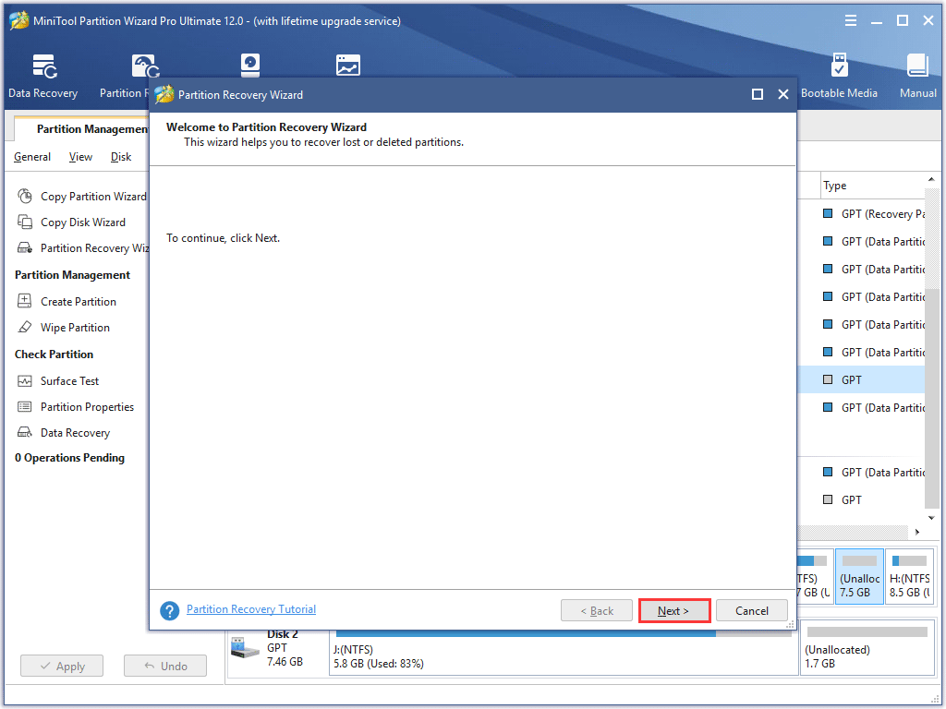Click Next to continue the wizard
The image size is (946, 709).
[x=673, y=611]
